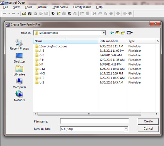Select the U-Z folder
This screenshot has width=164, height=146.
click(x=40, y=82)
